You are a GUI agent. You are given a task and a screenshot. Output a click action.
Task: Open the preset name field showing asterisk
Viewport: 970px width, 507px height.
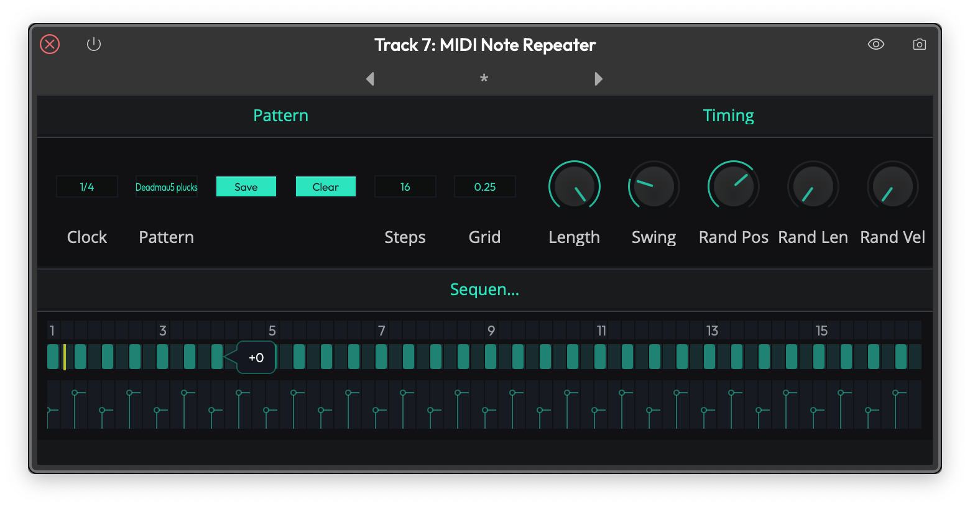(484, 79)
